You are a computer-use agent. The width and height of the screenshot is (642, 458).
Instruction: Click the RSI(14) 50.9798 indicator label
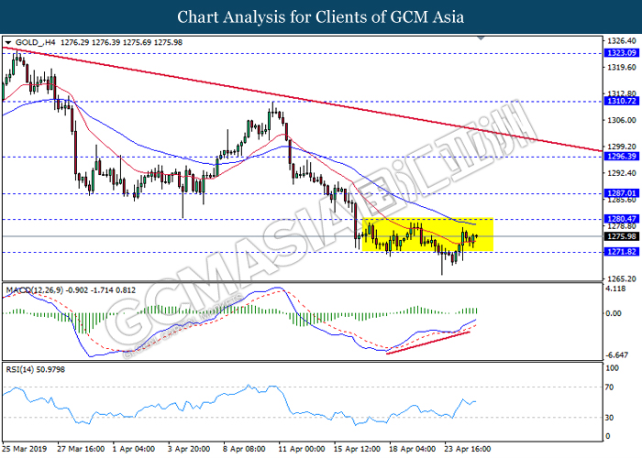tap(35, 369)
